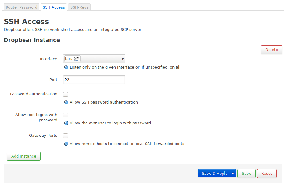Open the SSH-Keys tab
This screenshot has width=286, height=186.
pos(79,7)
